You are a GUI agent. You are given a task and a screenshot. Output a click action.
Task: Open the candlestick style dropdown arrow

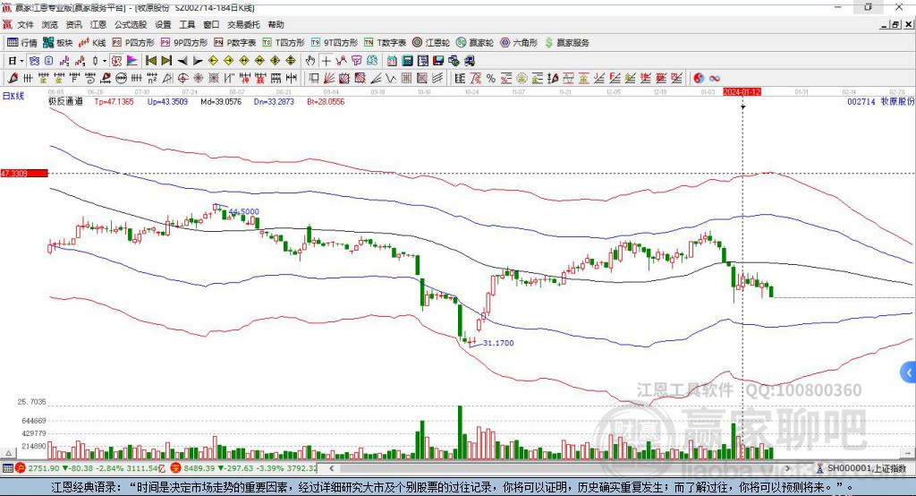click(105, 61)
